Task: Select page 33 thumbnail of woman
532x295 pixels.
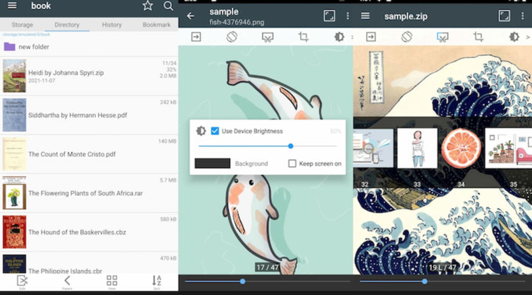Action: pyautogui.click(x=417, y=148)
